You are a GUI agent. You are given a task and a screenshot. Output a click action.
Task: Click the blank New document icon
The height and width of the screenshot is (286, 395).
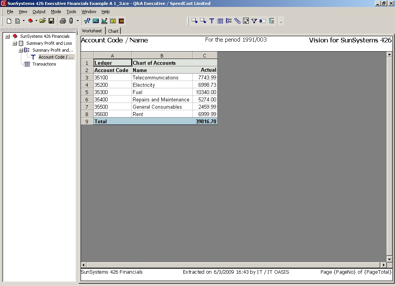point(9,21)
